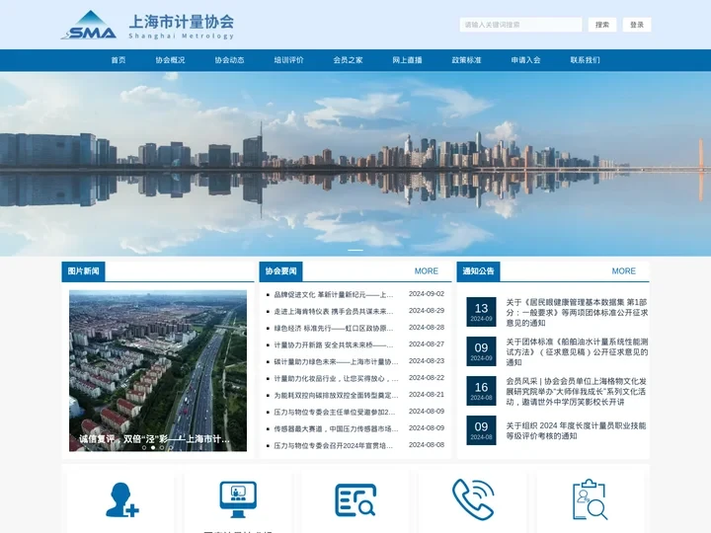The width and height of the screenshot is (711, 533).
Task: Open notice 关于《居民眼健康管理基本数据集
Action: (577, 312)
